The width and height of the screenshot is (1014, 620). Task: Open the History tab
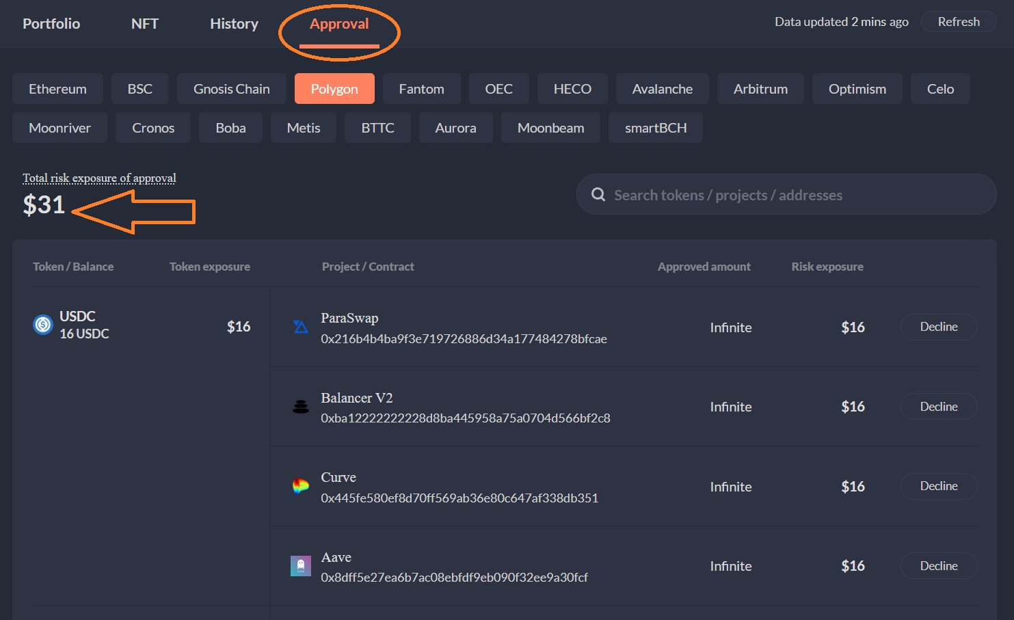tap(234, 24)
